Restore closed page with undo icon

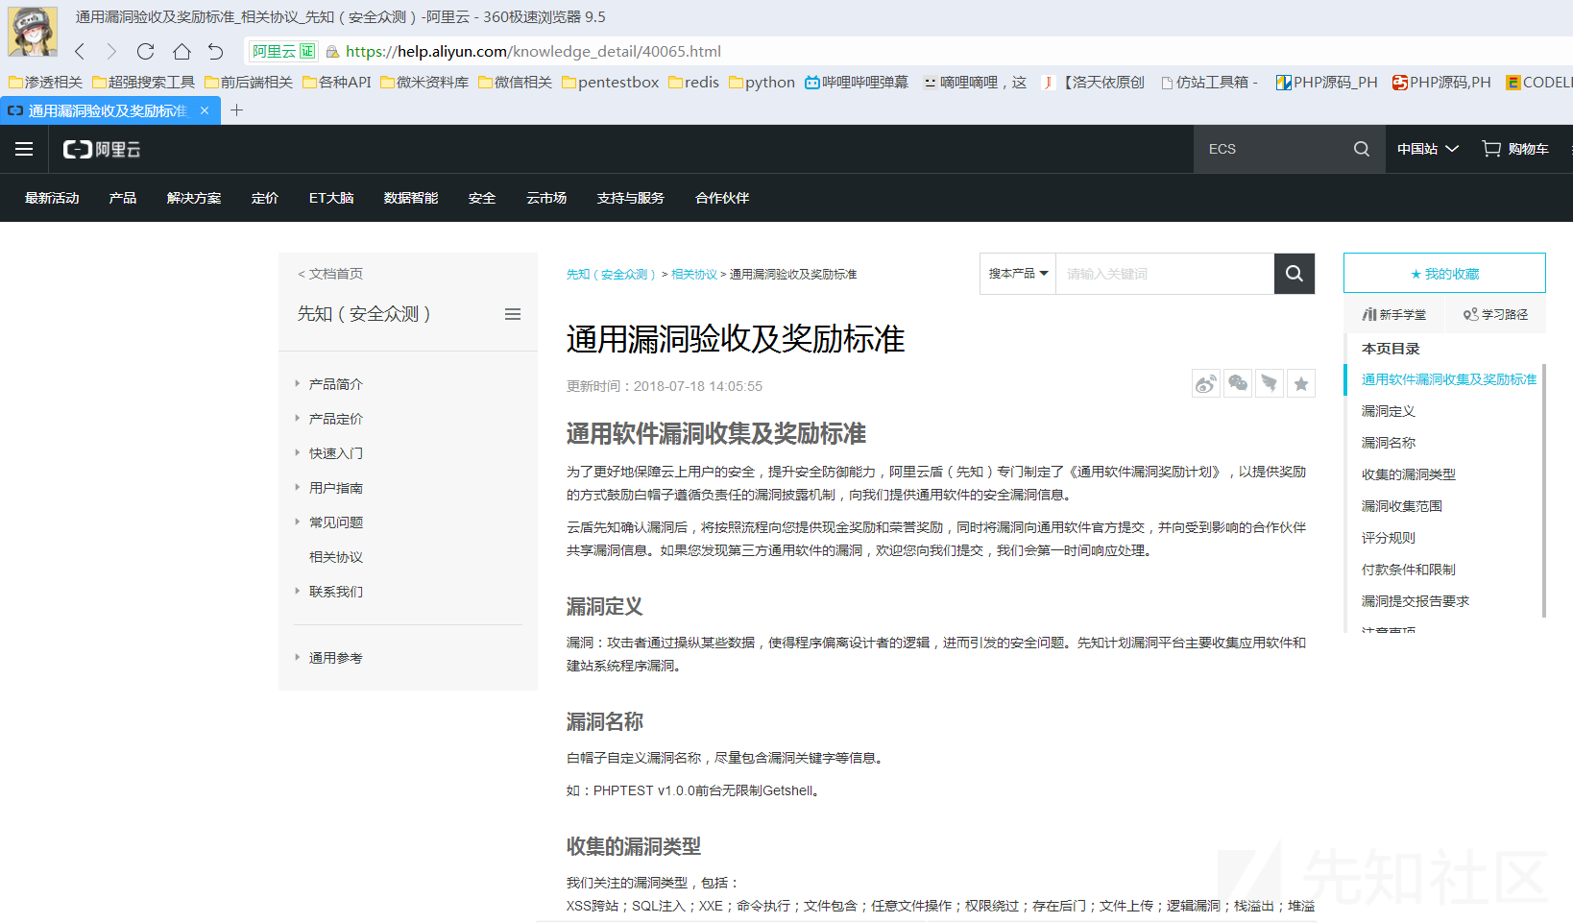click(x=215, y=52)
